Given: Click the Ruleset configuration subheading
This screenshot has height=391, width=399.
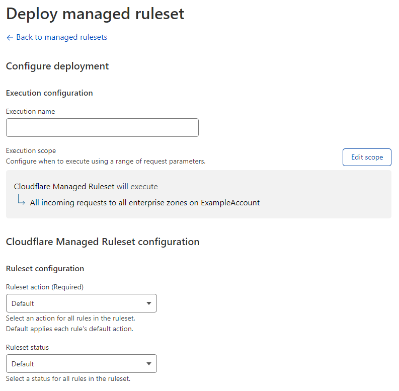Looking at the screenshot, I should point(45,269).
